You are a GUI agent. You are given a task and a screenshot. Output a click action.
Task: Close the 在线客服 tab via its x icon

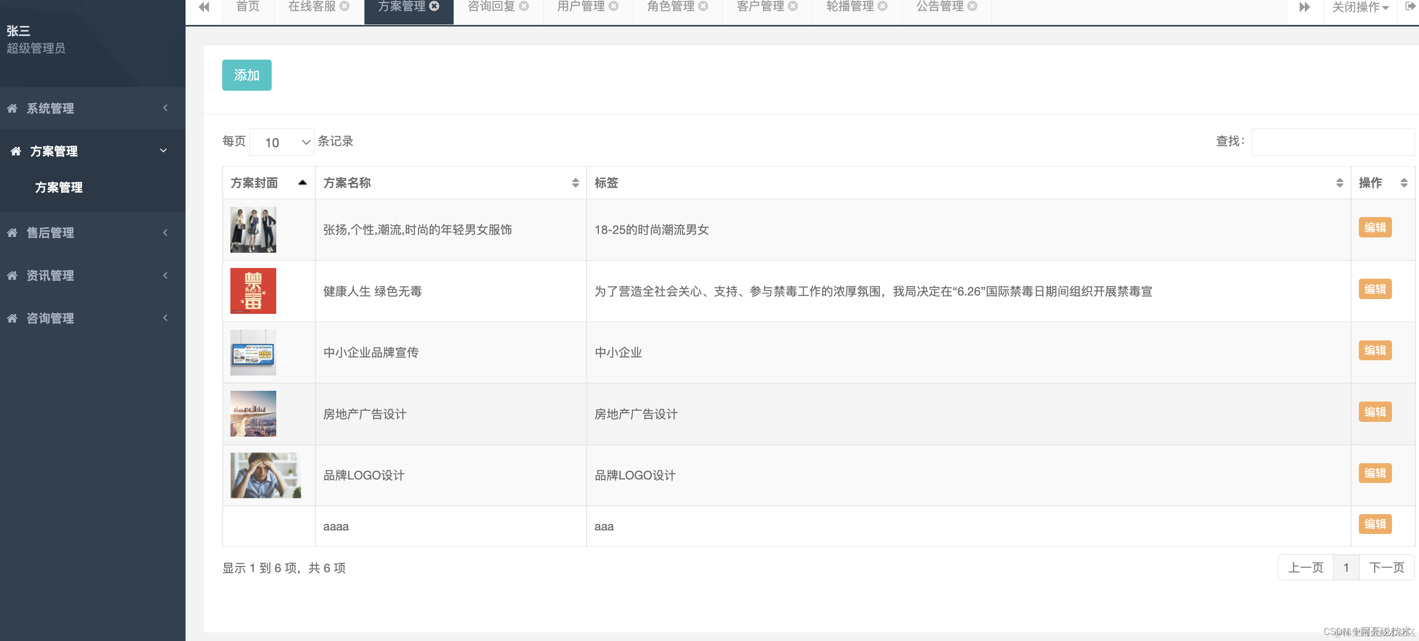(x=344, y=6)
